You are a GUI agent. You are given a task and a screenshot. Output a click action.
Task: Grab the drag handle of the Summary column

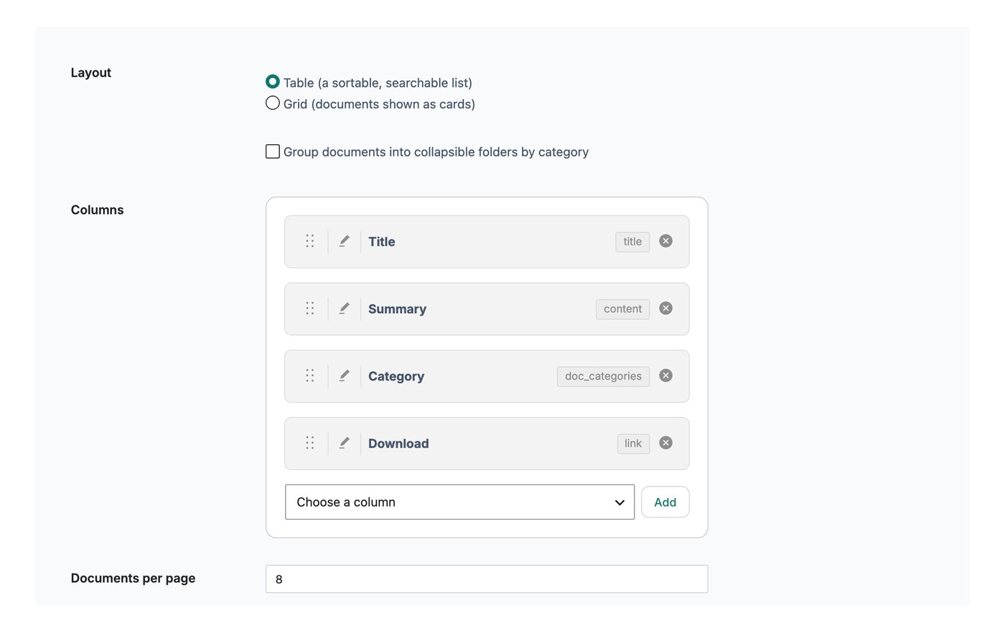pos(309,309)
